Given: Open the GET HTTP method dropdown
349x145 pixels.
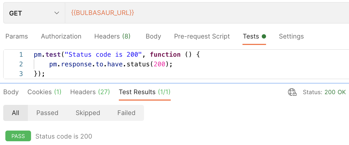Looking at the screenshot, I should point(34,13).
